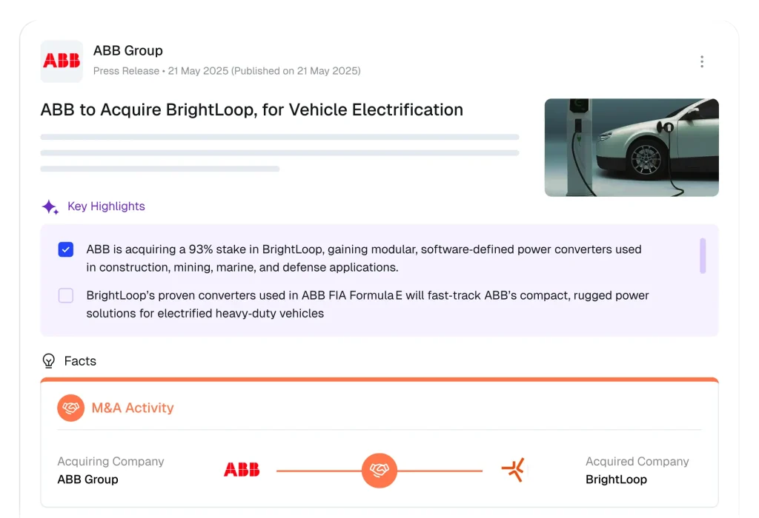This screenshot has height=518, width=759.
Task: Click the ABB logo in the header
Action: pyautogui.click(x=62, y=61)
